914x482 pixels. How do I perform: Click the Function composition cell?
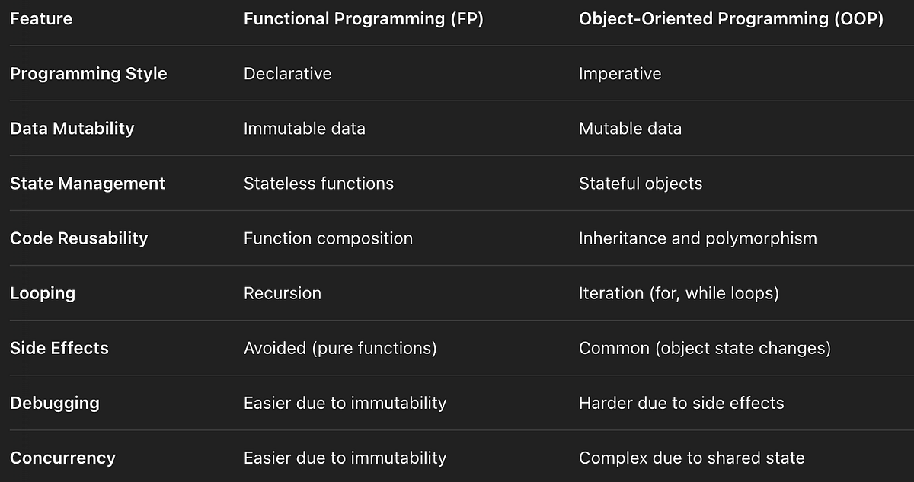point(328,238)
